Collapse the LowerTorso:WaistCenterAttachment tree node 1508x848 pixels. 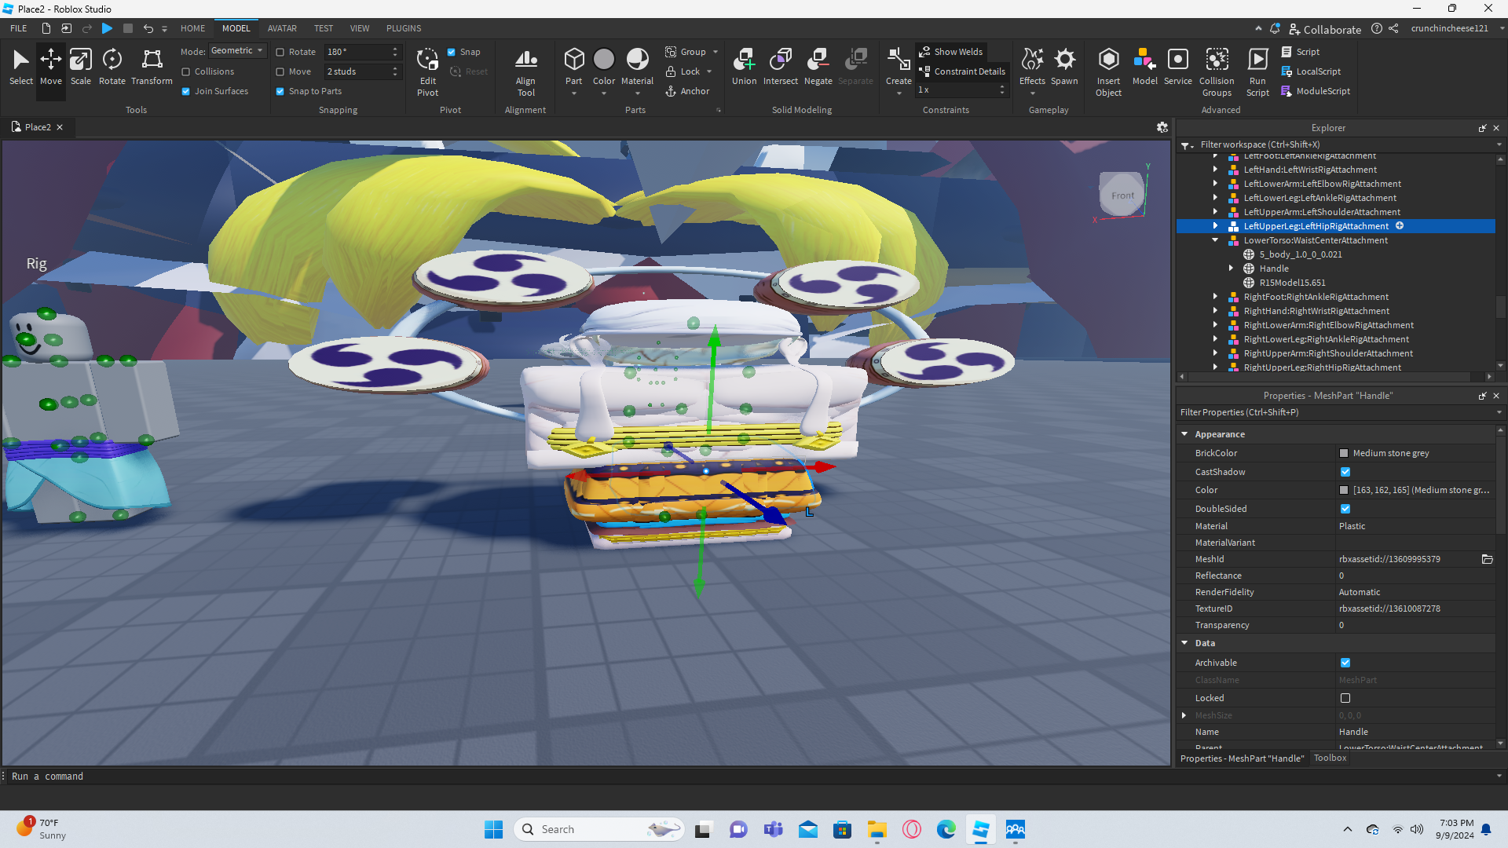[1215, 240]
